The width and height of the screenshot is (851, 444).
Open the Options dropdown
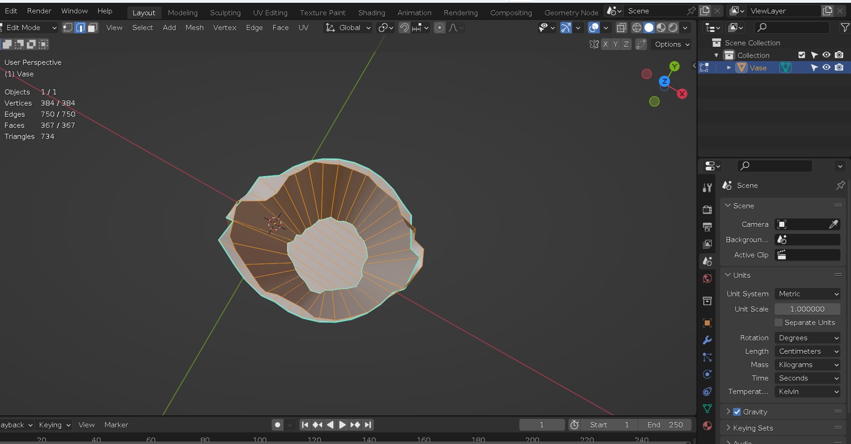pos(671,44)
